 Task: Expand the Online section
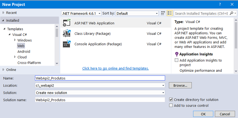click(3, 70)
